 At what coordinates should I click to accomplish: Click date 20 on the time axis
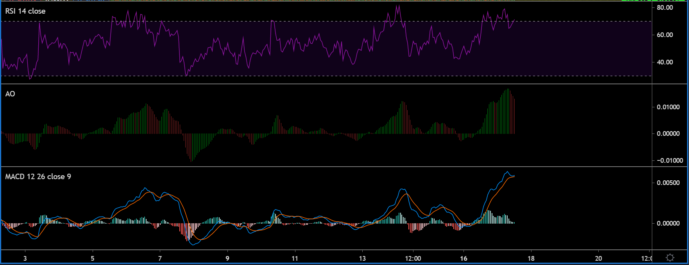pyautogui.click(x=598, y=258)
